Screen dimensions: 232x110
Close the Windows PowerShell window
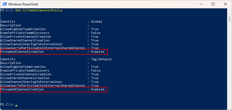[x=225, y=4]
